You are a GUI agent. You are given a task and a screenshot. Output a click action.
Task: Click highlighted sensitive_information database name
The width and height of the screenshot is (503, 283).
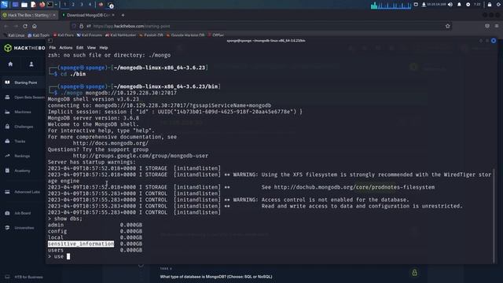point(81,244)
